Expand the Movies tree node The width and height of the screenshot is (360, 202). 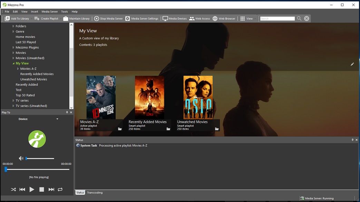pos(13,53)
